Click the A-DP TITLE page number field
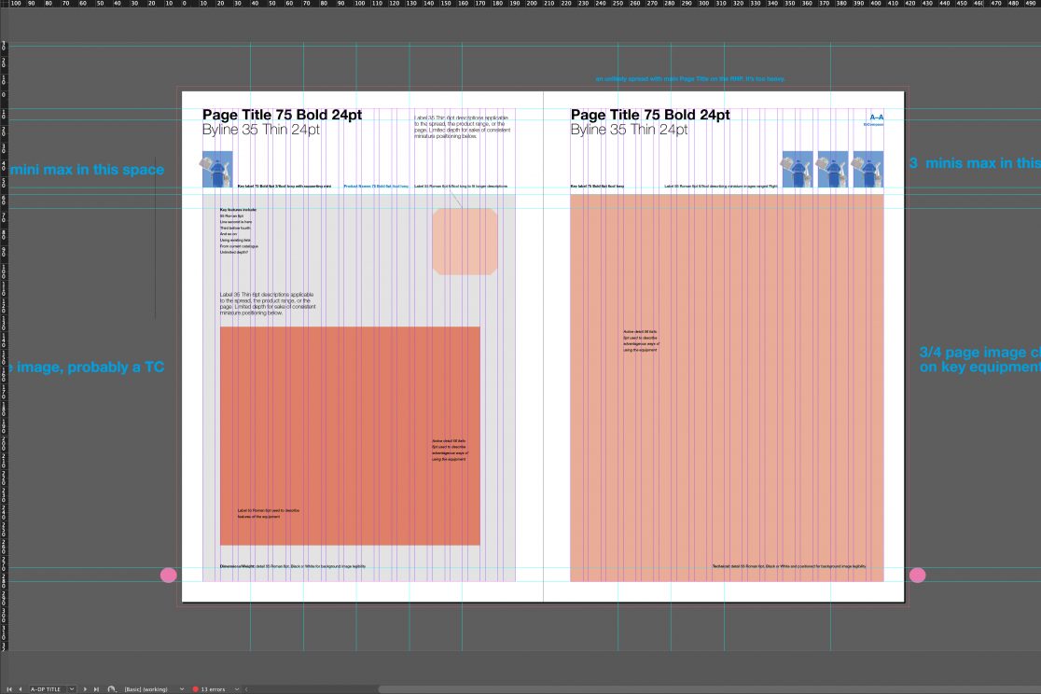The image size is (1041, 694). (47, 689)
